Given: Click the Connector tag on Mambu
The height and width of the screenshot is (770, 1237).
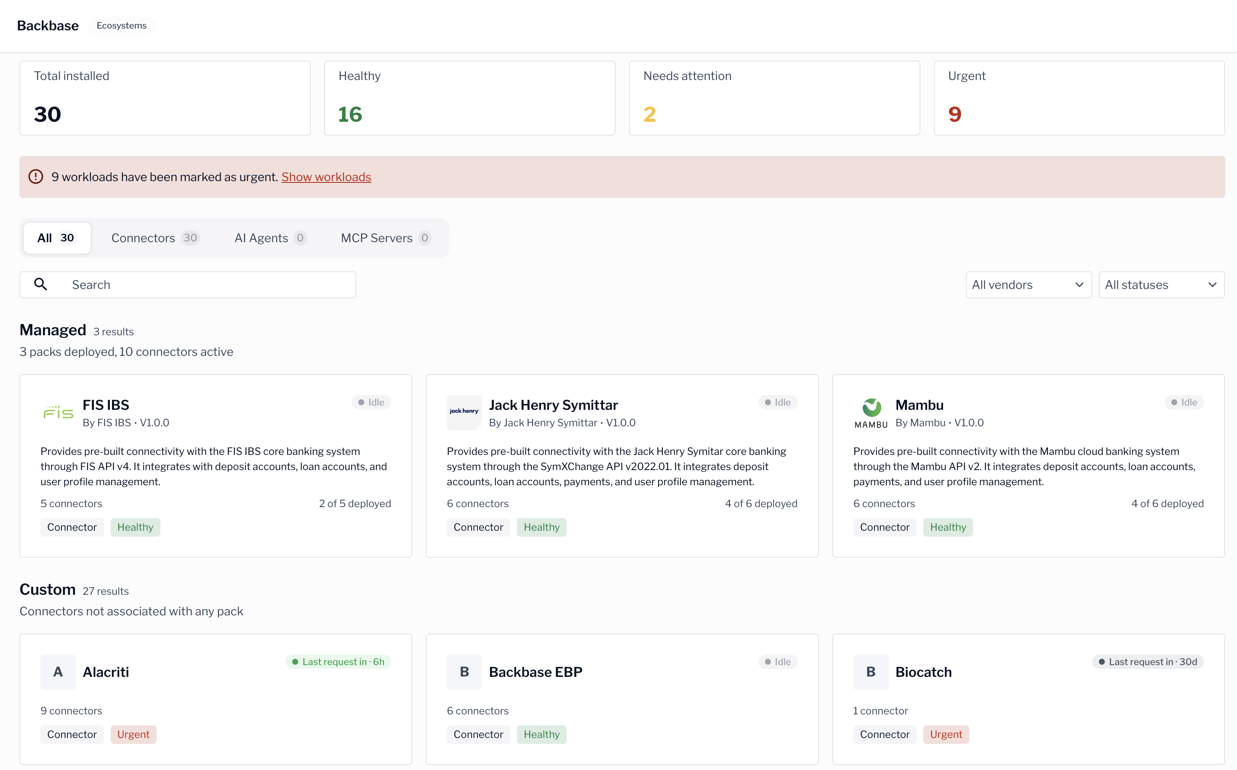Looking at the screenshot, I should coord(885,527).
